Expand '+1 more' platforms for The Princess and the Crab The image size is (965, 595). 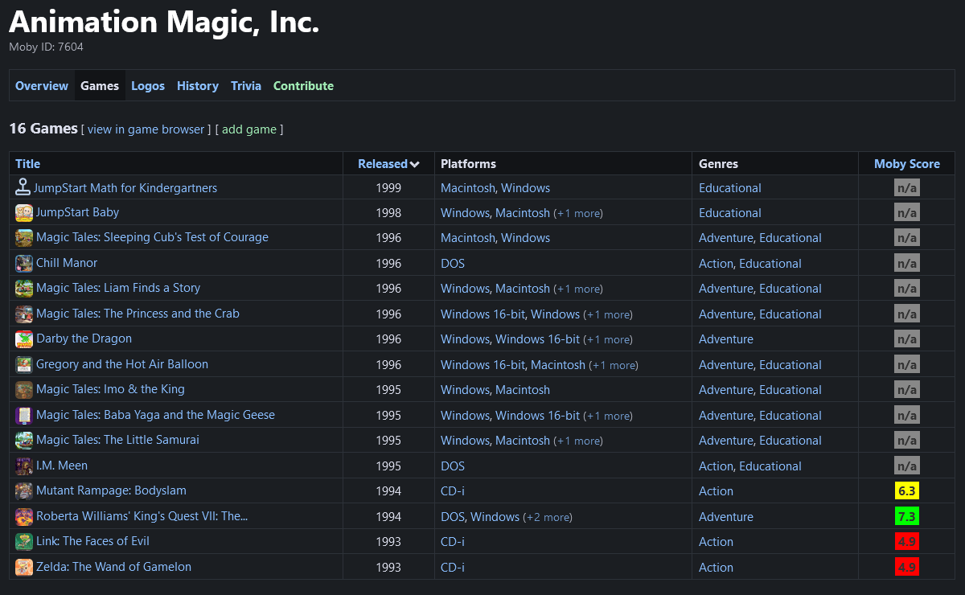608,314
